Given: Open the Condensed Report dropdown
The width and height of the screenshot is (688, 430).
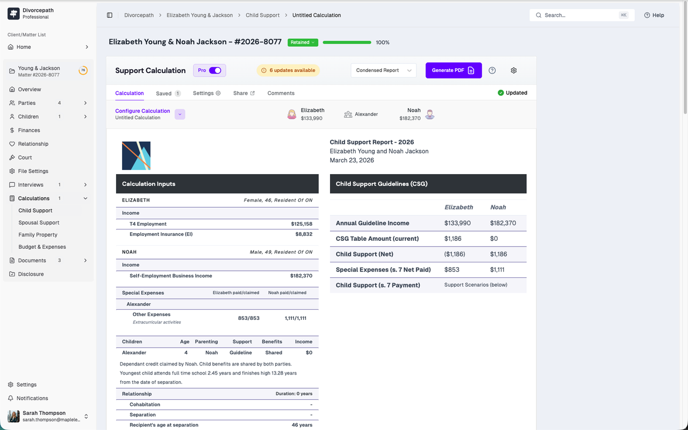Looking at the screenshot, I should [383, 70].
